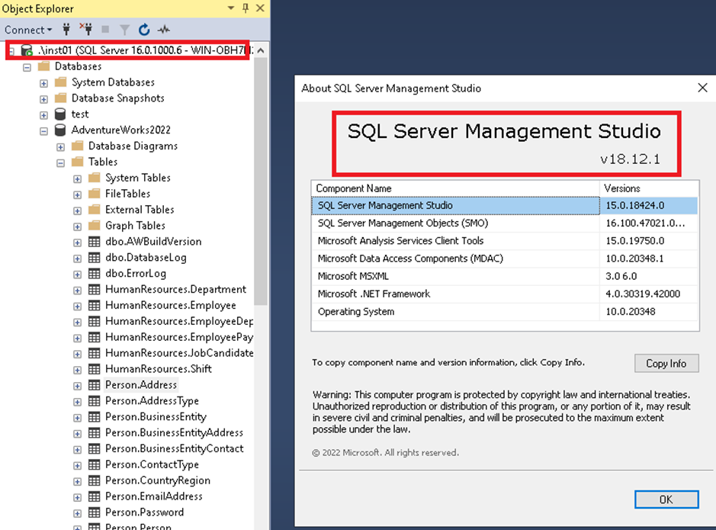Click the Versions column header

[x=649, y=188]
